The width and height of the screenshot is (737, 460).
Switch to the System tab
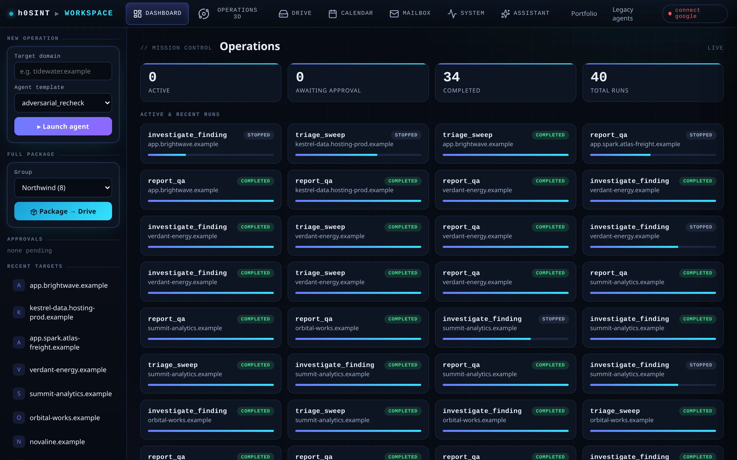pyautogui.click(x=466, y=13)
